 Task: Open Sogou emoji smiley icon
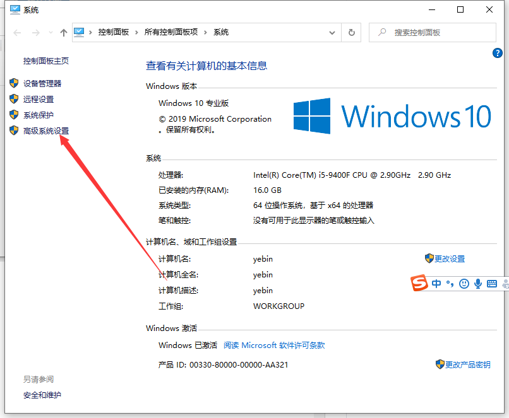coord(464,284)
